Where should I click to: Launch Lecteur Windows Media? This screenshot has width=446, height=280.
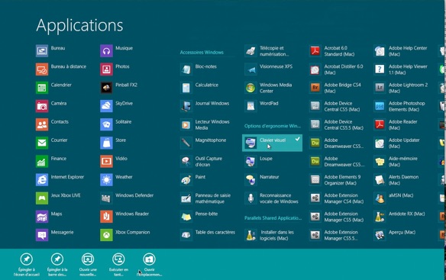[205, 124]
